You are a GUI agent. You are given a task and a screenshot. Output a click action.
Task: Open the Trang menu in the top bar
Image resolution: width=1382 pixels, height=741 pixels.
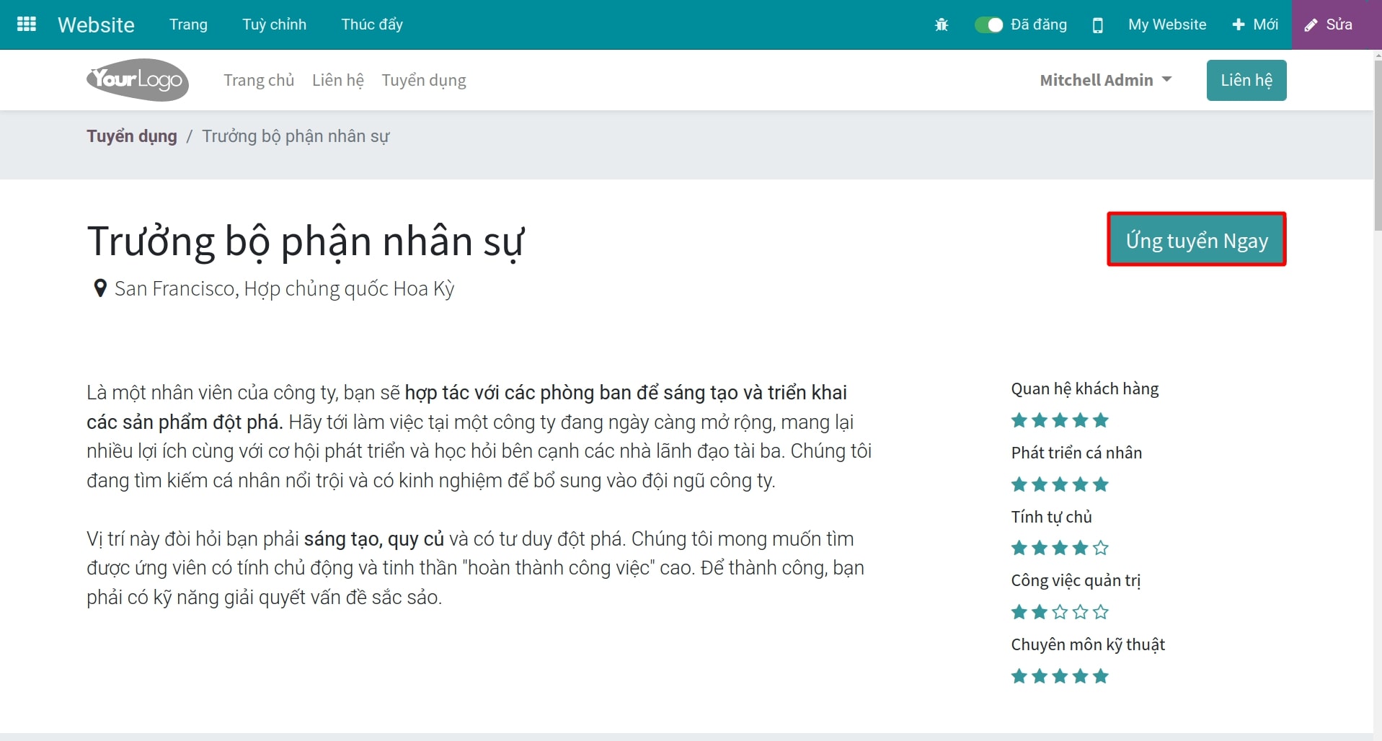(x=187, y=24)
